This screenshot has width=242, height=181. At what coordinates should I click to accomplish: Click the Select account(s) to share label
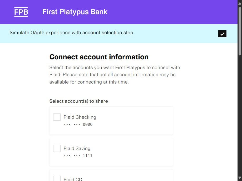click(78, 101)
